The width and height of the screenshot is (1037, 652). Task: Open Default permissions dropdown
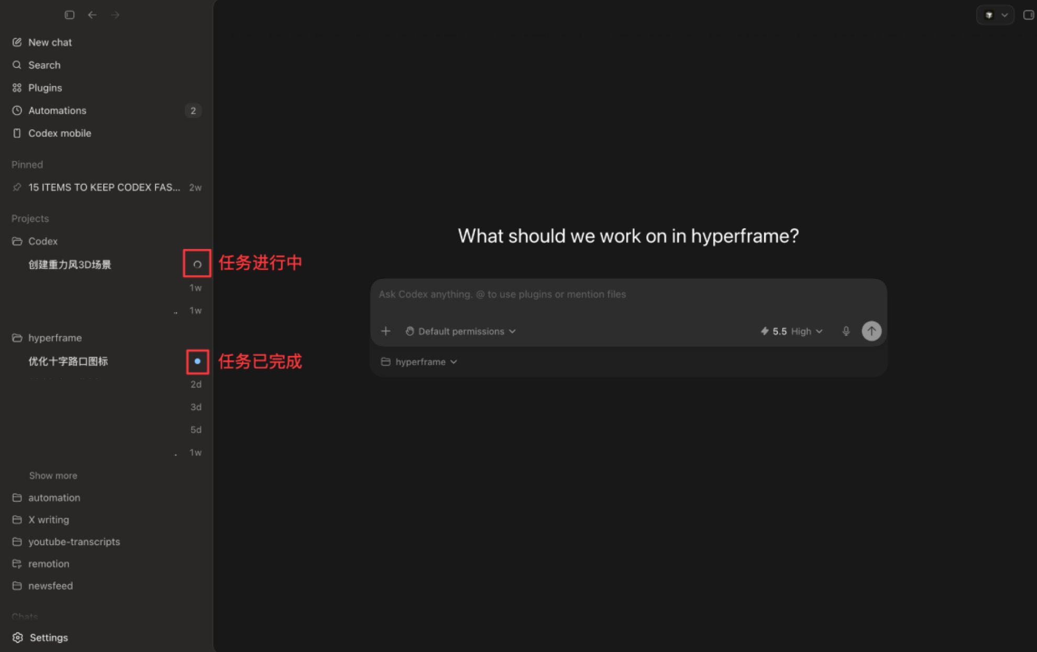pos(461,331)
